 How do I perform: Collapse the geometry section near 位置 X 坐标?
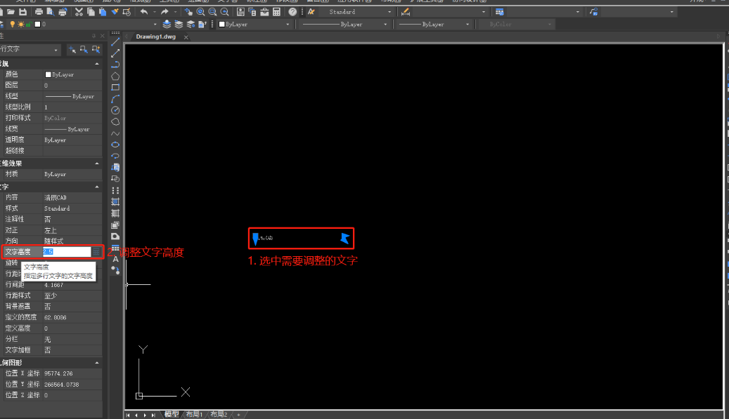coord(97,363)
